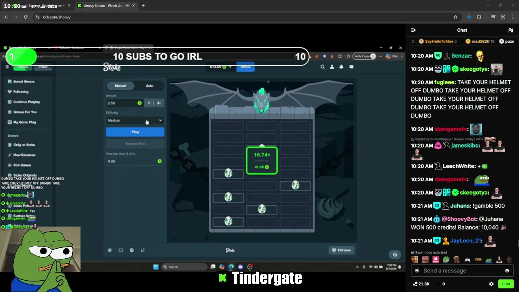This screenshot has height=292, width=519.
Task: Open the chat users list icon
Action: [510, 30]
